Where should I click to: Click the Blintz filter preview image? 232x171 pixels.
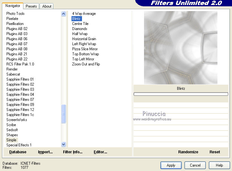181,48
